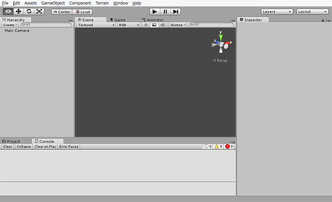
Task: Clear the console log
Action: (x=8, y=146)
